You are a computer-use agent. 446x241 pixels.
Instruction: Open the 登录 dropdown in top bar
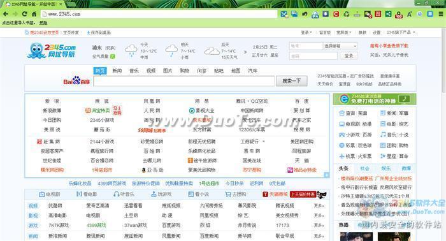tap(306, 33)
